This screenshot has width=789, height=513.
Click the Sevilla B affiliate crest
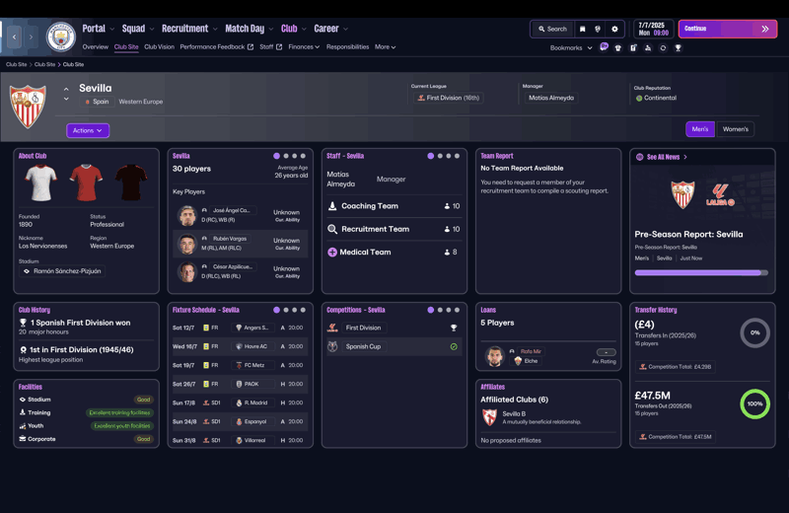(489, 417)
